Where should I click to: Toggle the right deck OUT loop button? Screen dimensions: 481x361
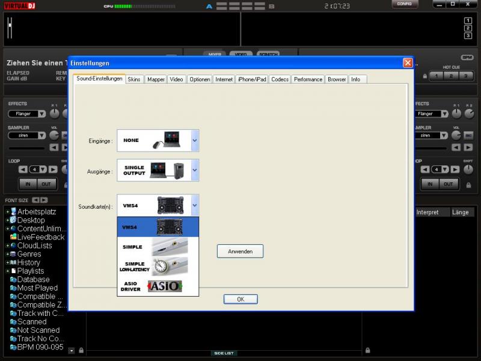click(x=448, y=184)
